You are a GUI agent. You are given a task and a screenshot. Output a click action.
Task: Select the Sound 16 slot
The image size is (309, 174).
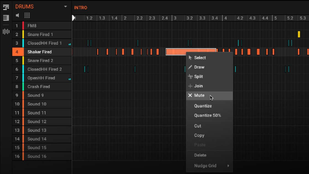pyautogui.click(x=42, y=156)
